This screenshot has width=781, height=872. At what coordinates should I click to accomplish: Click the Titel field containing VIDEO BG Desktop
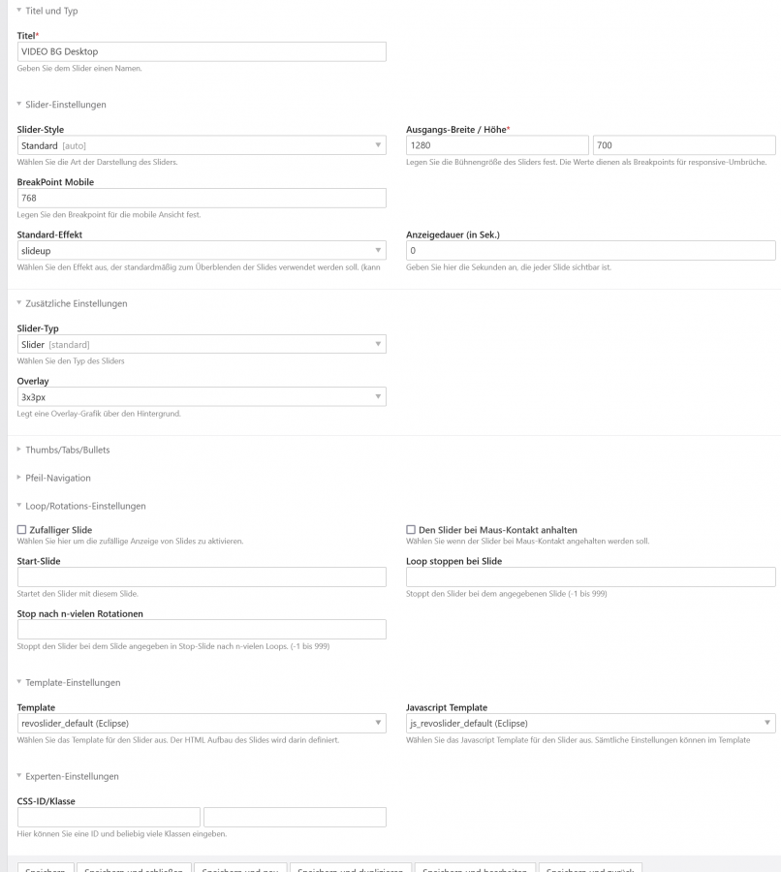click(202, 51)
